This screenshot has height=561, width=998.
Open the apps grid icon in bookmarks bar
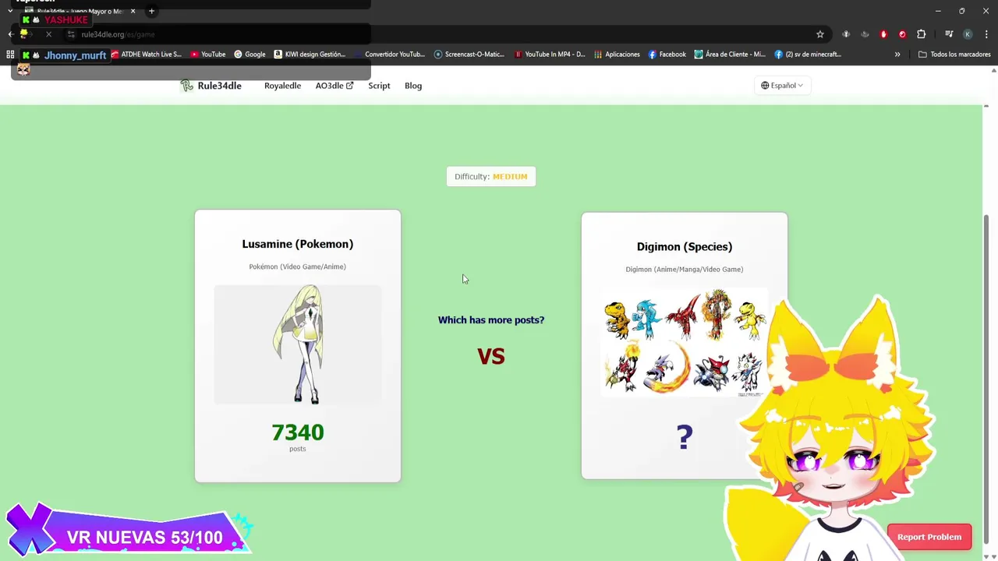pos(10,55)
